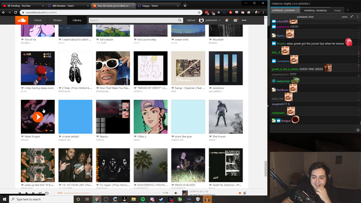The height and width of the screenshot is (203, 361).
Task: Click the ocean wind track title
Action: pos(182,39)
